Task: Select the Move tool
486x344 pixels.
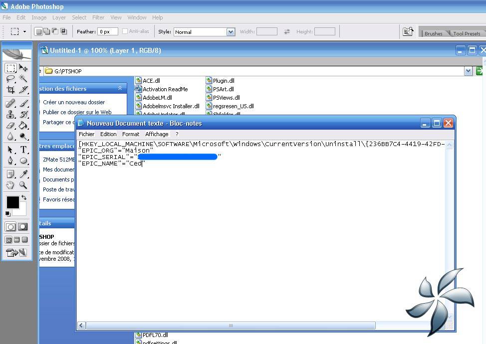Action: [23, 68]
